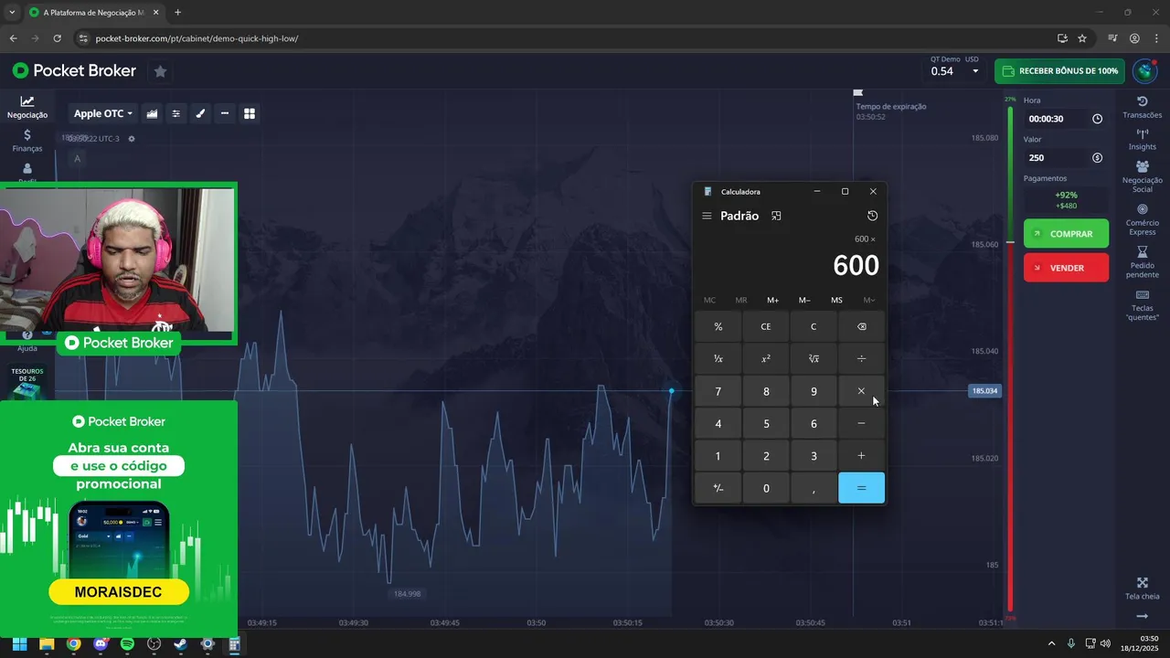Click the dollar icon in Valor field
This screenshot has height=658, width=1170.
1097,158
